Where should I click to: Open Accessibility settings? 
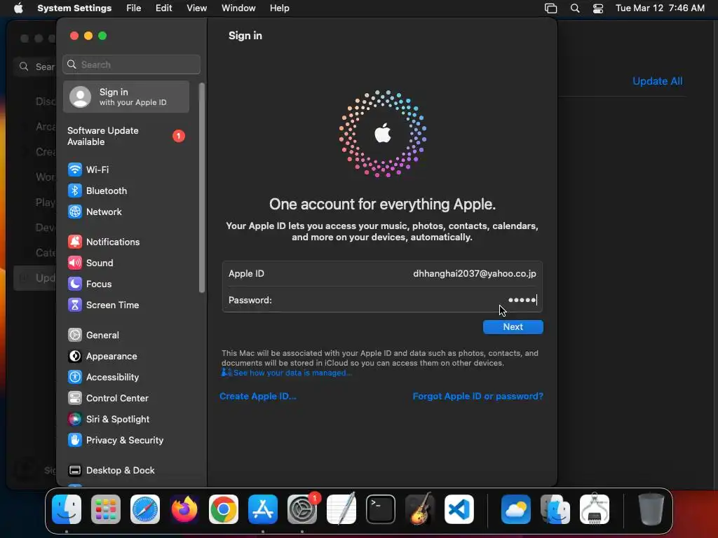(103, 378)
